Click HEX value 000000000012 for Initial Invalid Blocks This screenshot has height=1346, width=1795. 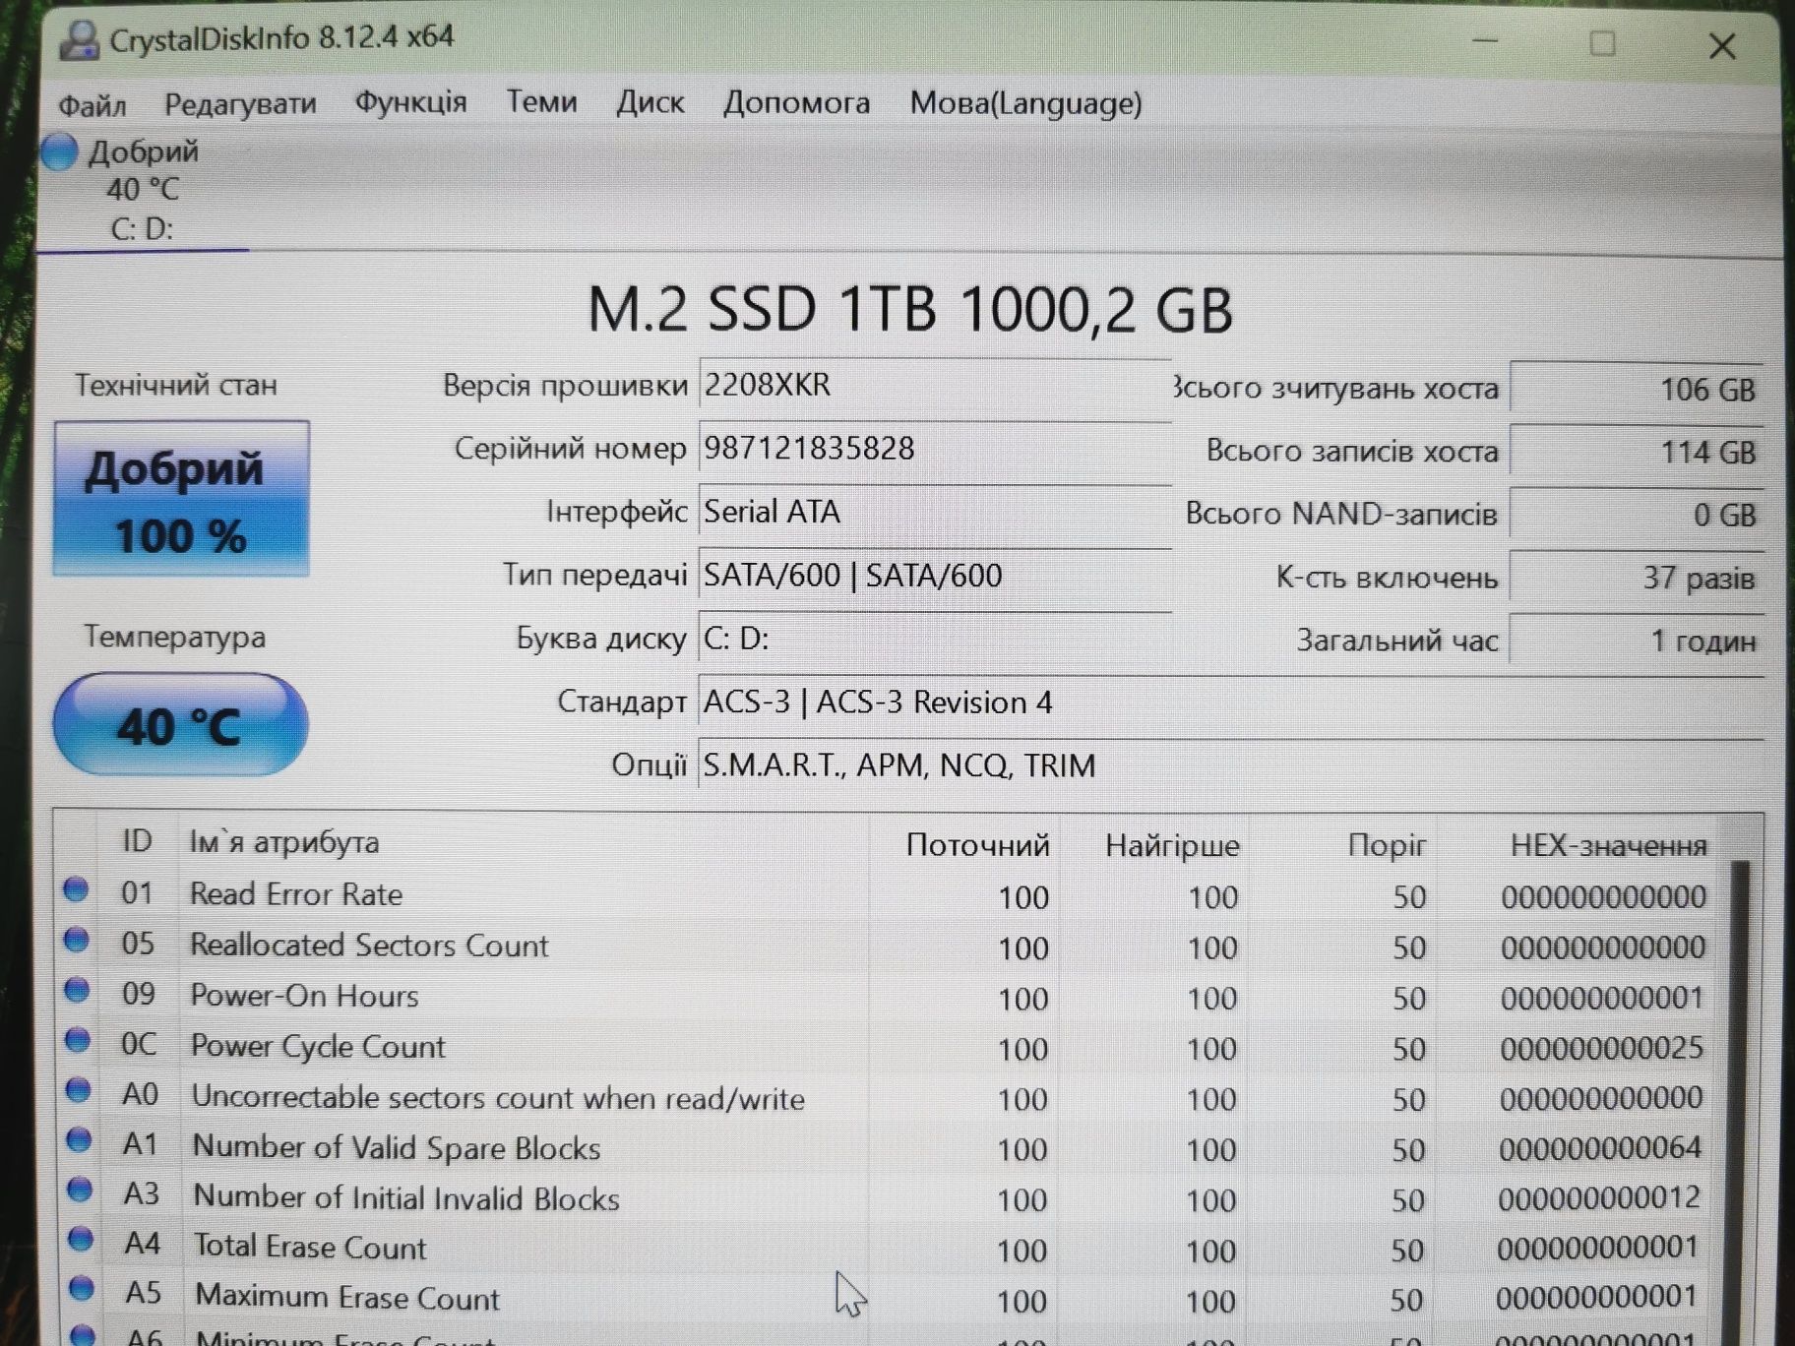[x=1599, y=1198]
